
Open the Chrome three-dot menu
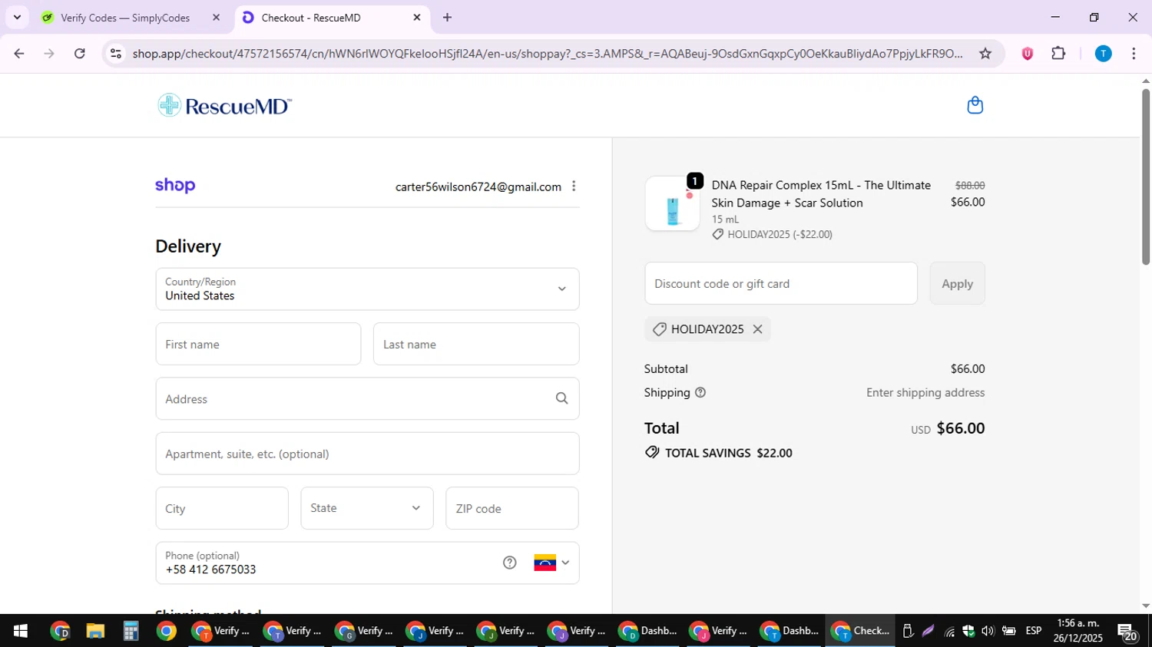[1134, 54]
